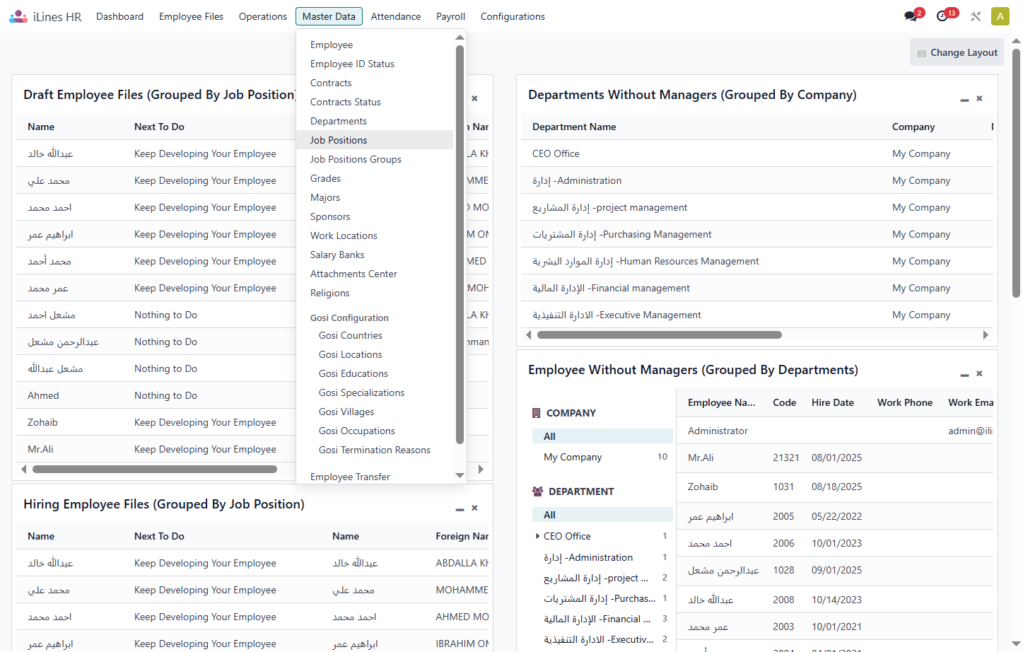Click the dropdown menu's scroll up arrow
1023x652 pixels.
pyautogui.click(x=460, y=37)
